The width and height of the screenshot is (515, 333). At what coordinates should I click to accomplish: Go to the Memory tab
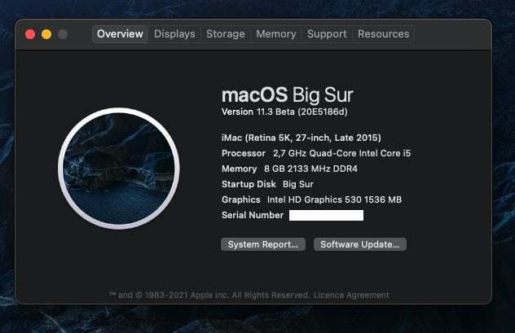point(275,34)
